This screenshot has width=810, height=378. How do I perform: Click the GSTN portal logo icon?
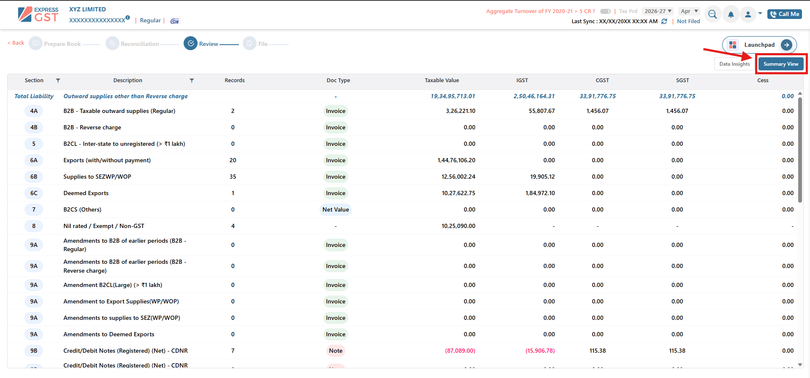click(174, 21)
